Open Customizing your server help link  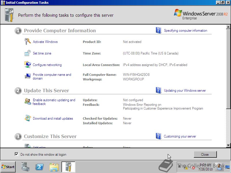point(180,136)
